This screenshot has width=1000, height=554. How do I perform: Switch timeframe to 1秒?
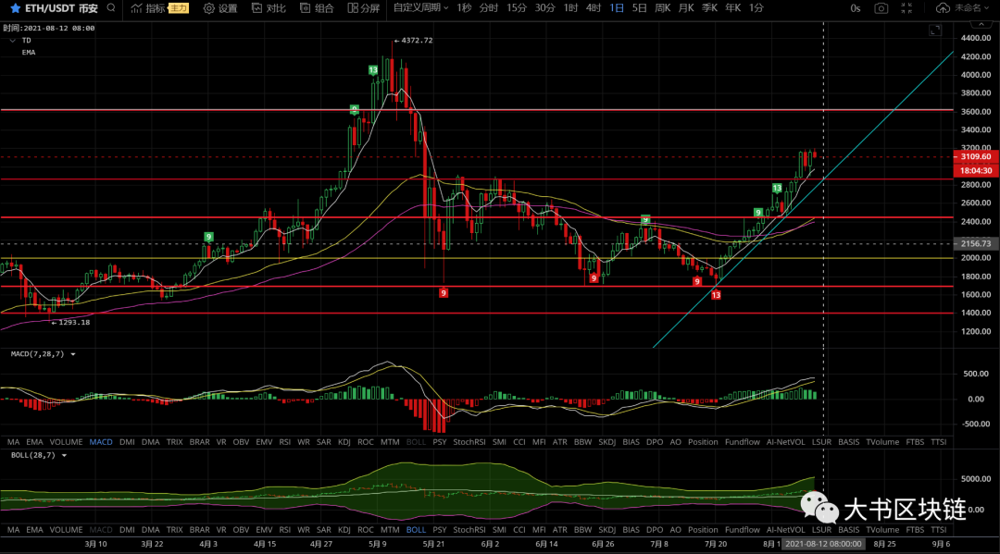click(x=464, y=8)
